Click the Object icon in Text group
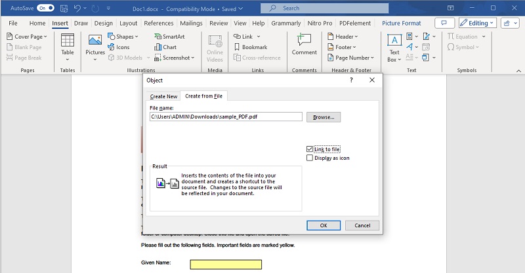 (425, 58)
